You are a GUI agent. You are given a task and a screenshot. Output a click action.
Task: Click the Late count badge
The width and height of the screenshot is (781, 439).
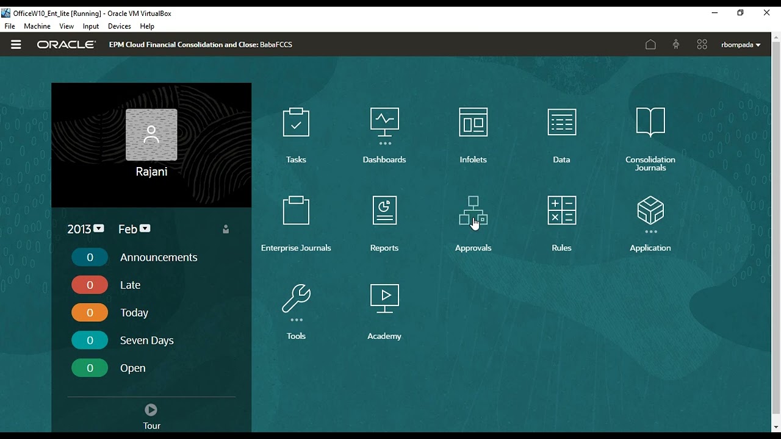click(90, 285)
